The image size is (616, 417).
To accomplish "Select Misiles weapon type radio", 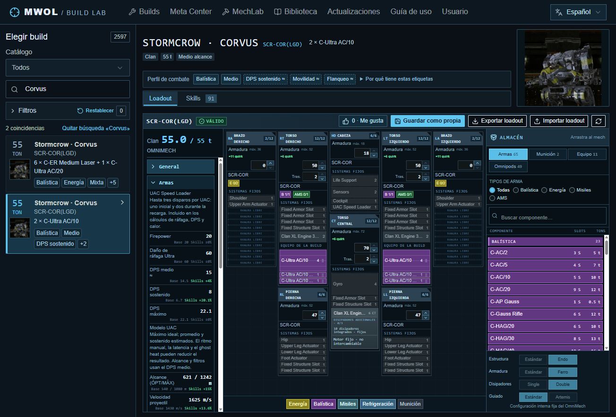I will click(x=572, y=190).
